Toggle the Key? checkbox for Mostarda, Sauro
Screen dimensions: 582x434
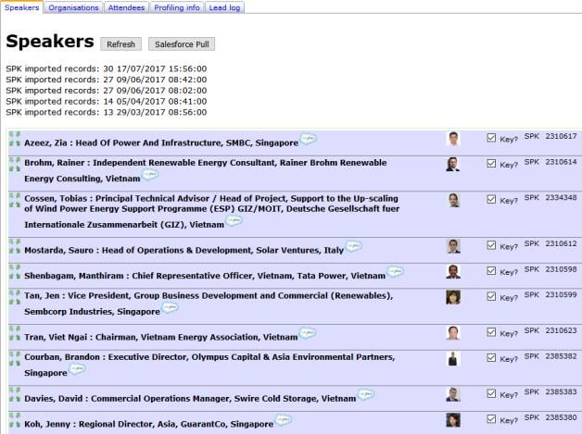(491, 245)
